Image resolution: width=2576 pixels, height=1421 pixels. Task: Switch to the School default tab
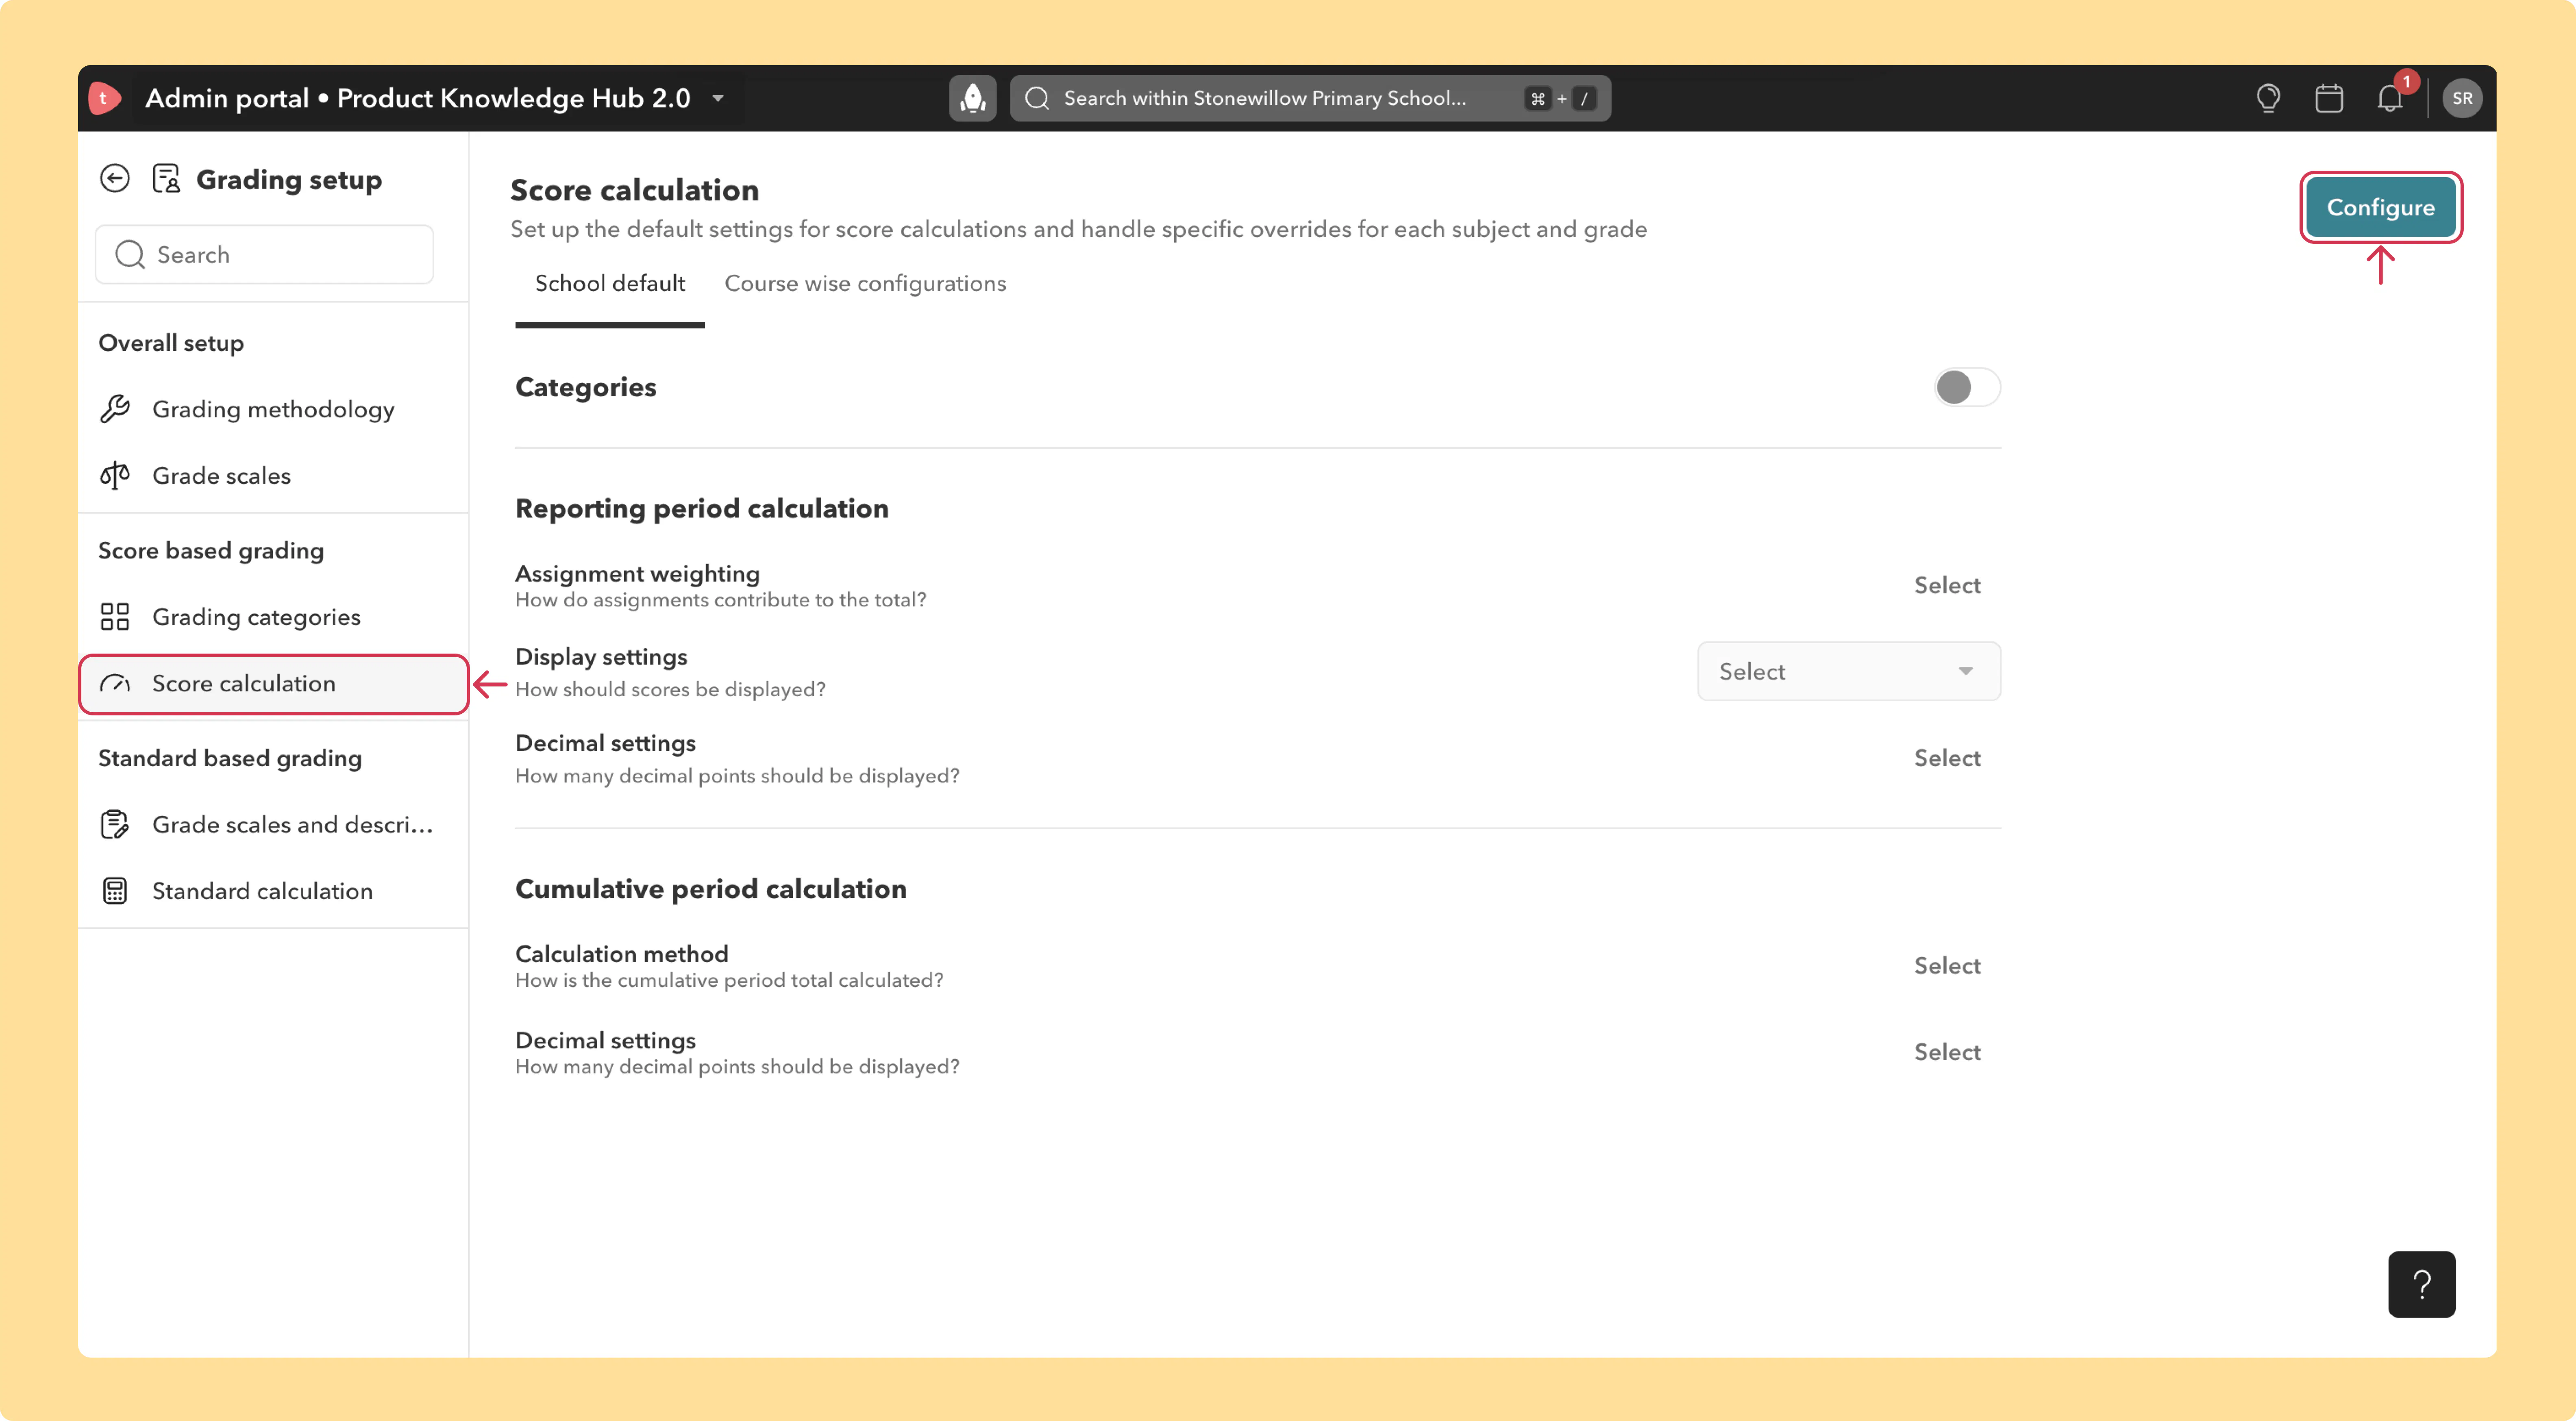point(610,284)
